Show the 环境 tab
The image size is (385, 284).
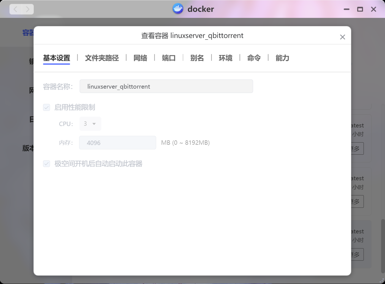coord(225,58)
